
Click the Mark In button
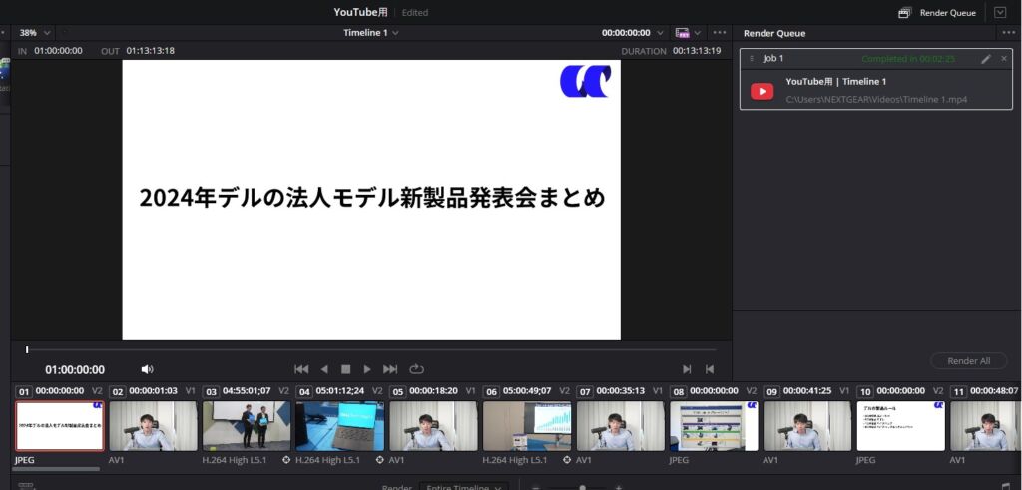coord(687,369)
